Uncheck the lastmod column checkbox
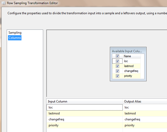The height and width of the screenshot is (132, 167). pyautogui.click(x=117, y=66)
